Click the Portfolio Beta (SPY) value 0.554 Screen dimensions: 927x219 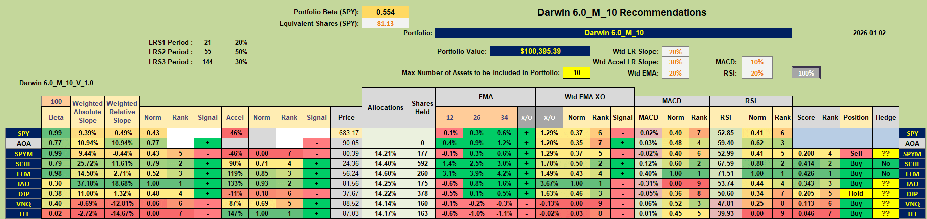pos(386,12)
